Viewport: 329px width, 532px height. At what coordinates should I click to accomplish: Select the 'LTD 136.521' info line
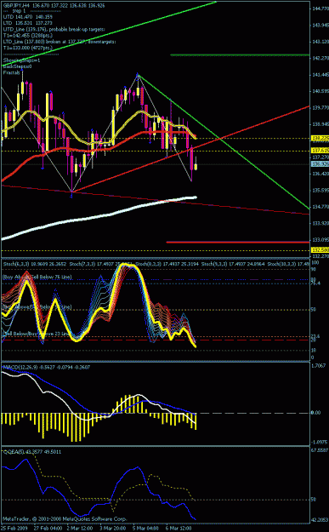[x=28, y=23]
